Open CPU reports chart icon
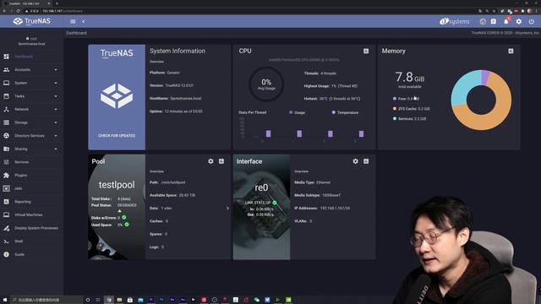The width and height of the screenshot is (541, 304). (x=366, y=51)
